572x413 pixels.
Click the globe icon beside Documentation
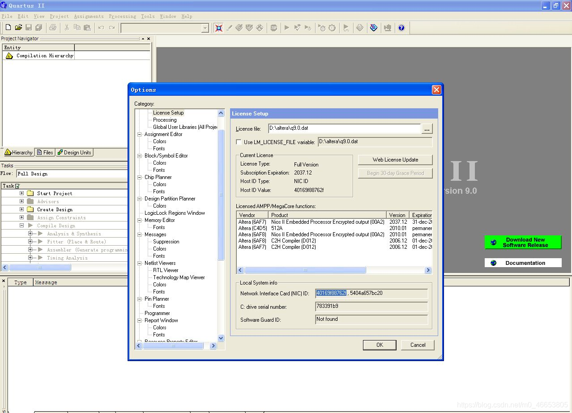(x=493, y=263)
